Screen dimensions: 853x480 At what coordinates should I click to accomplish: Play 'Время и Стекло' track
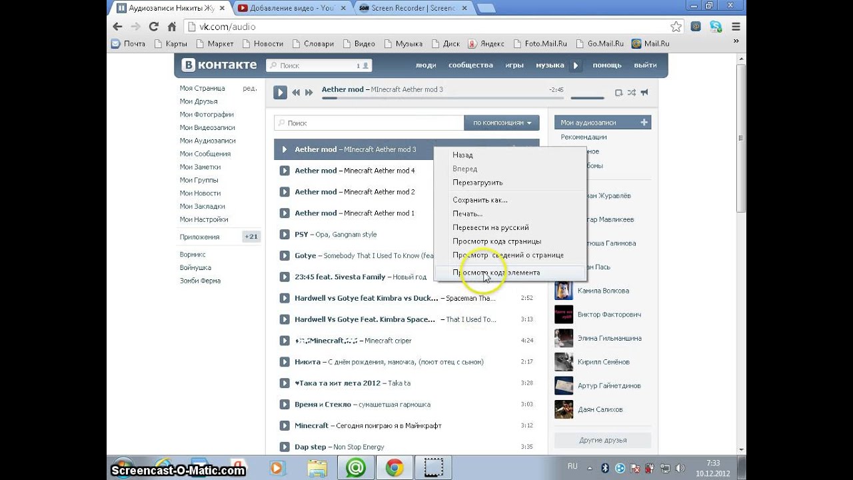click(x=284, y=405)
